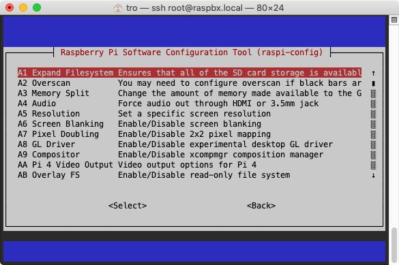Click the window title 'ssh root@raspbx.local'
The image size is (399, 265).
197,8
